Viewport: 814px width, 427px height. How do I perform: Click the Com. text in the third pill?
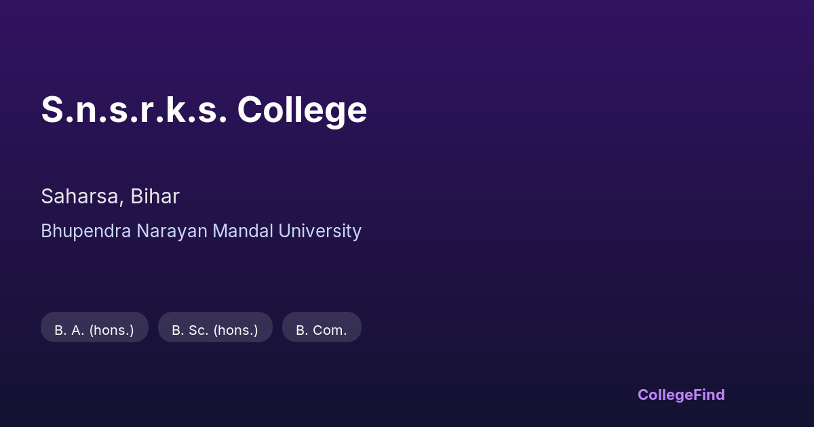coord(330,330)
